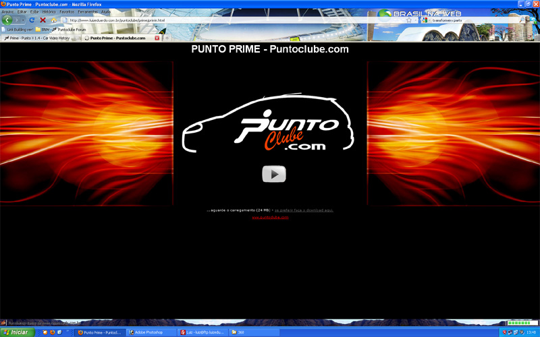The width and height of the screenshot is (540, 337).
Task: Open the red www.puntoclube.com link
Action: (270, 217)
